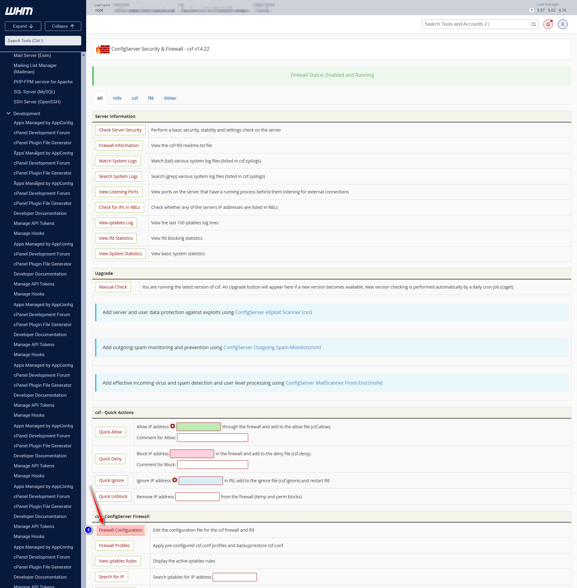This screenshot has height=588, width=577.
Task: Open Firewall Configuration
Action: [x=120, y=530]
